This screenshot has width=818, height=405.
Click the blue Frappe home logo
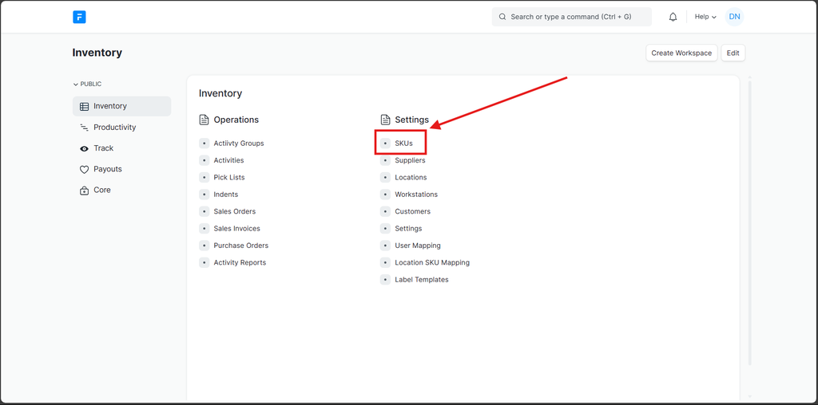[79, 18]
